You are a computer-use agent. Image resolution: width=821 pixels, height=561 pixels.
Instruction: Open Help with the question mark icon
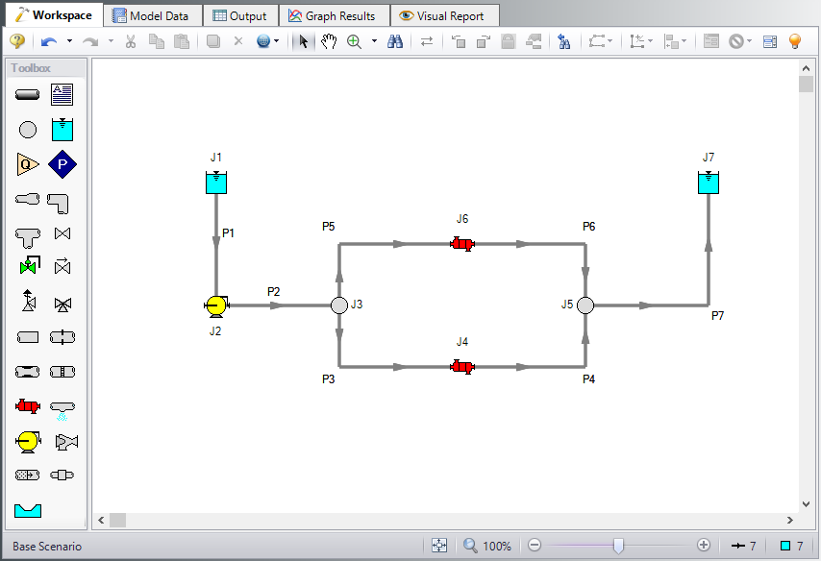coord(17,41)
